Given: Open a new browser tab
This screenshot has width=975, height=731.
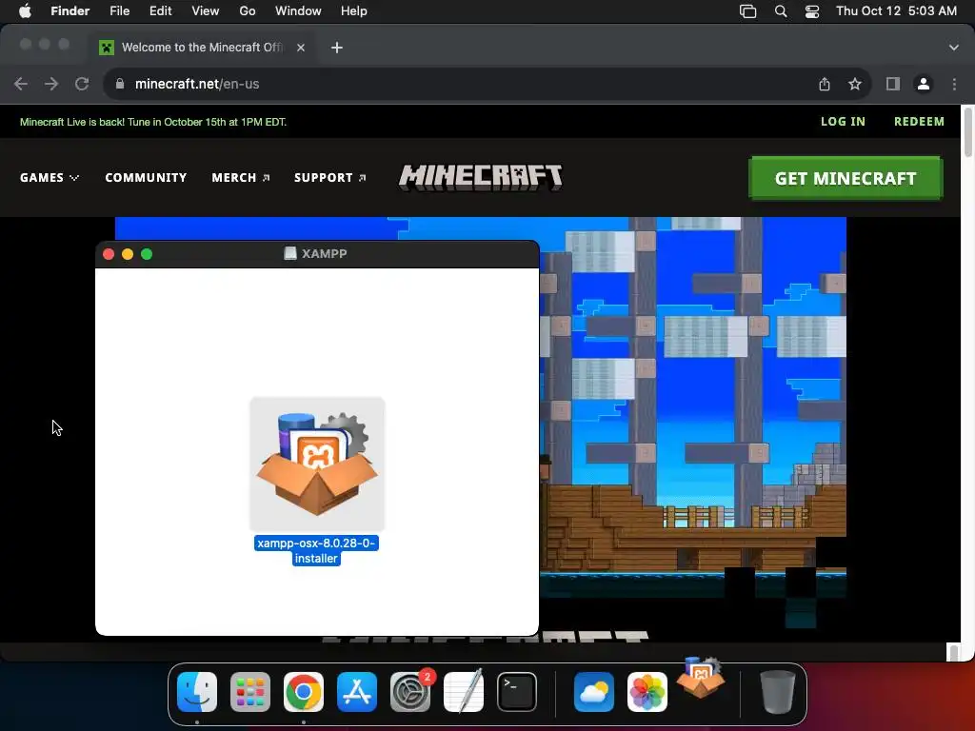Looking at the screenshot, I should (x=336, y=48).
